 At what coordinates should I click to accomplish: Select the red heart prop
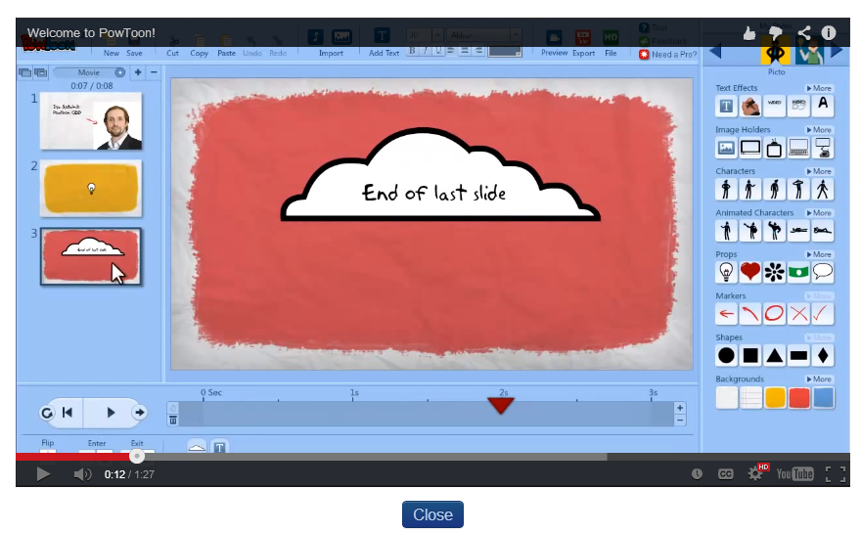750,272
